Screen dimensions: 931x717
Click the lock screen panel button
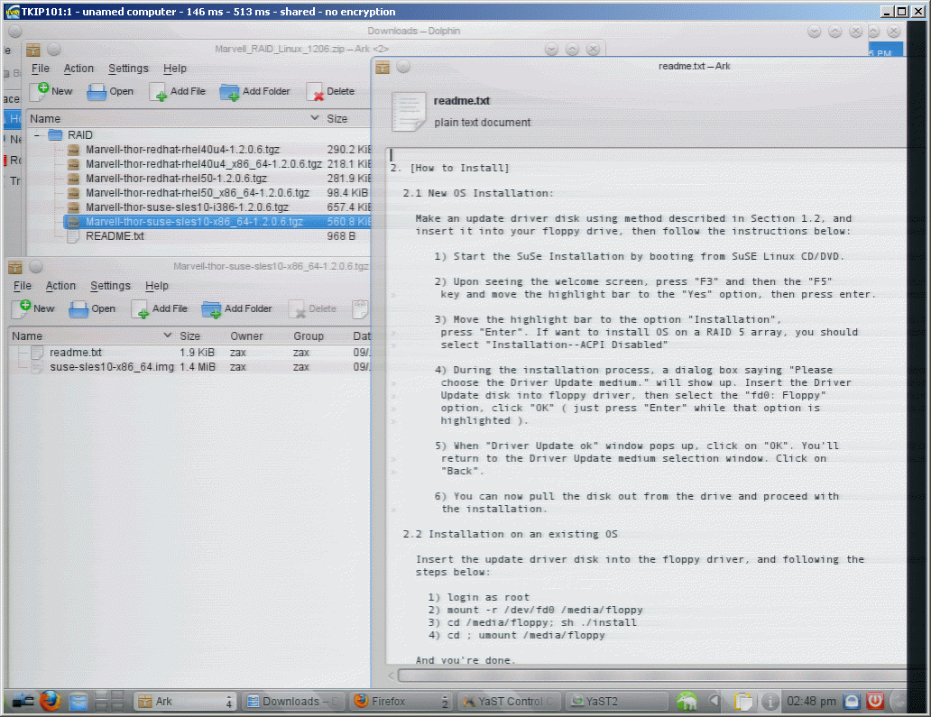[852, 702]
